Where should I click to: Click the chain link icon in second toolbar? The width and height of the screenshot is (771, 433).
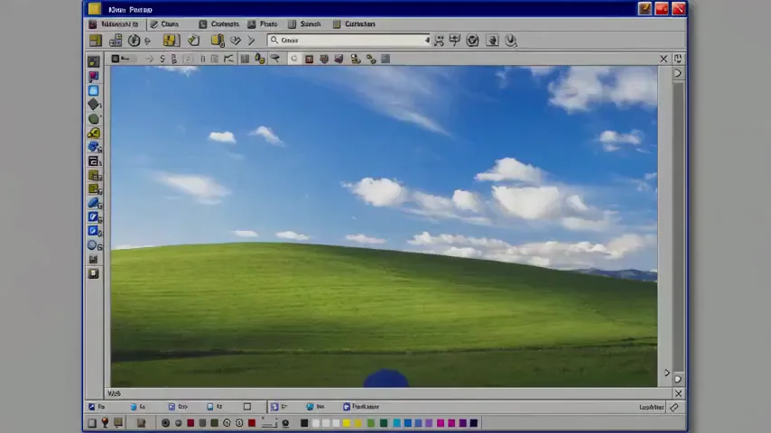tap(371, 60)
